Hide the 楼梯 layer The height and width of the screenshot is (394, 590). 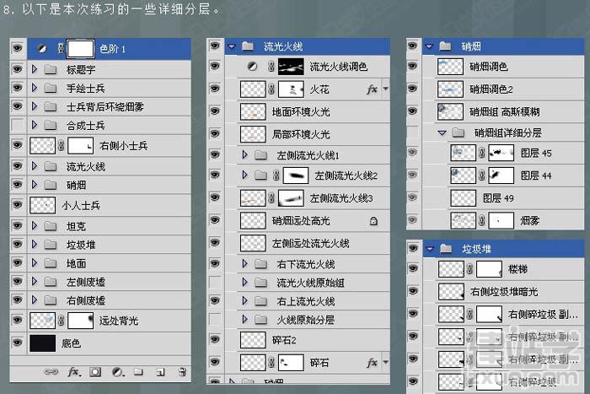coord(413,268)
